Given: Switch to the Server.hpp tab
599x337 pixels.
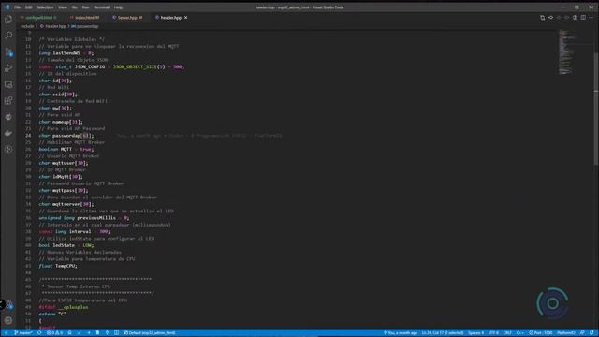Looking at the screenshot, I should pos(128,18).
